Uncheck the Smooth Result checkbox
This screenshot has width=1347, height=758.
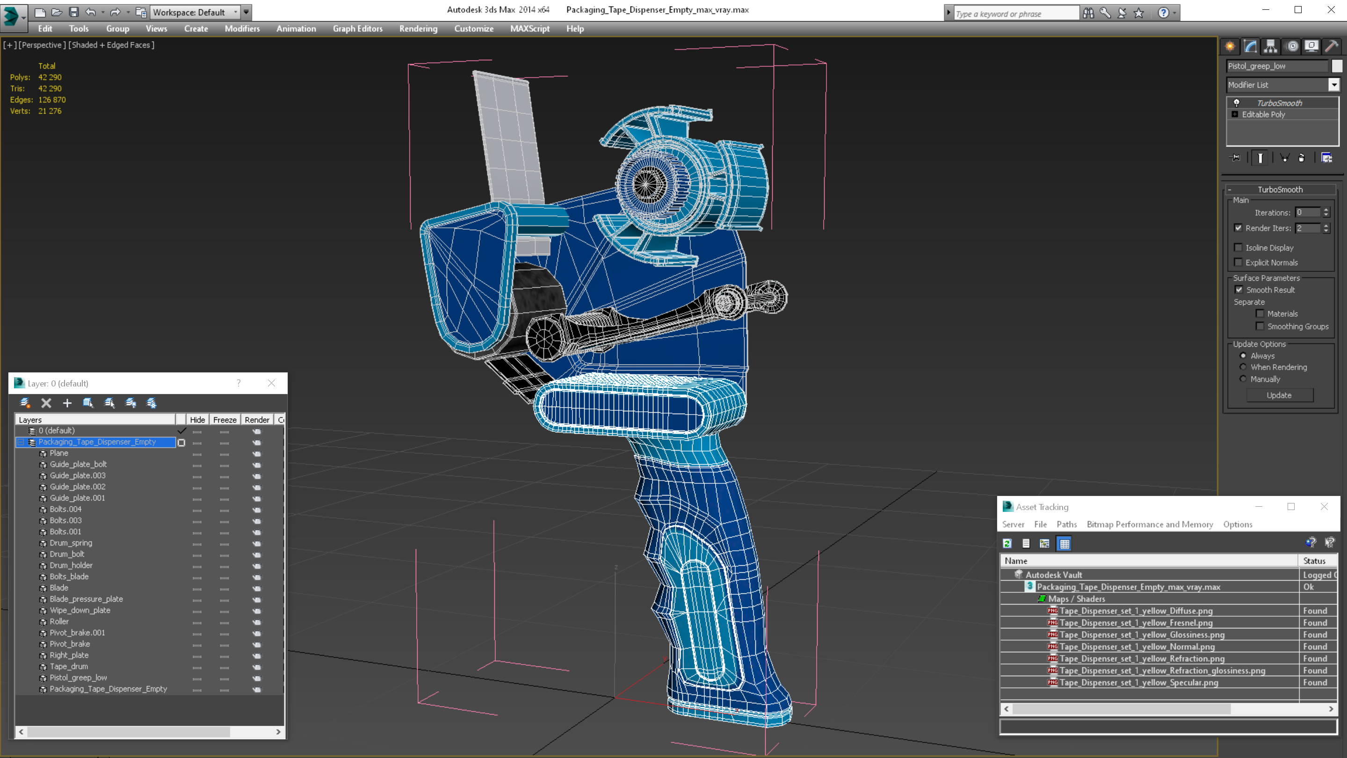1239,290
